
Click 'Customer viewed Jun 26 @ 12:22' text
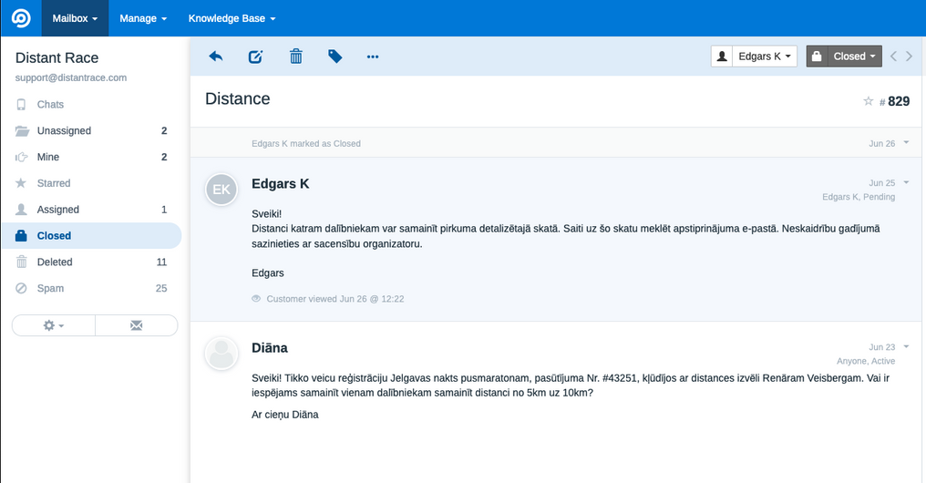click(x=335, y=299)
